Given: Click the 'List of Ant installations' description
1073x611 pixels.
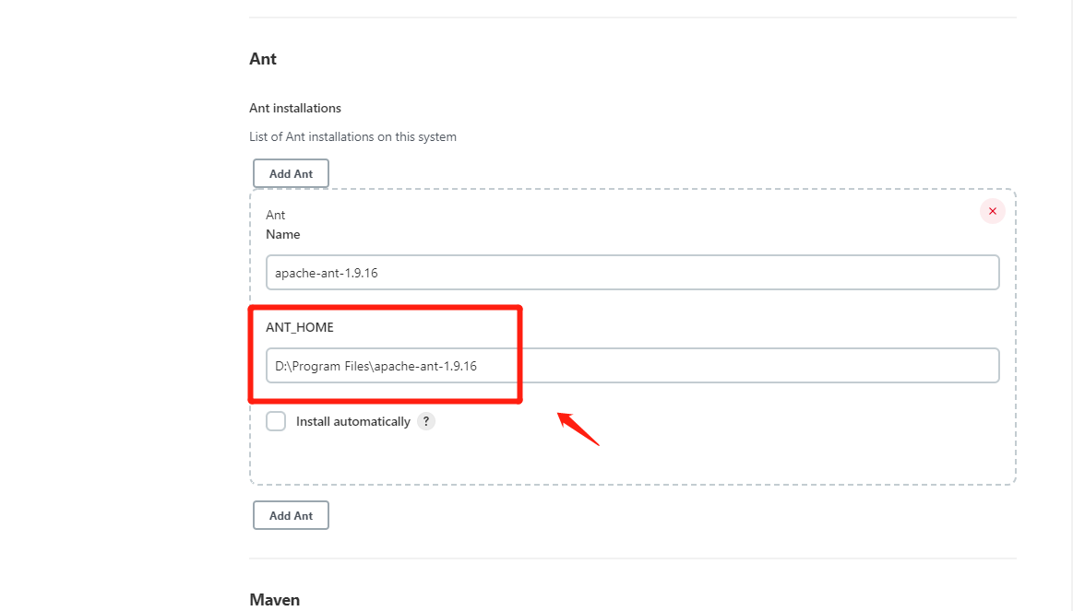Looking at the screenshot, I should (x=352, y=136).
